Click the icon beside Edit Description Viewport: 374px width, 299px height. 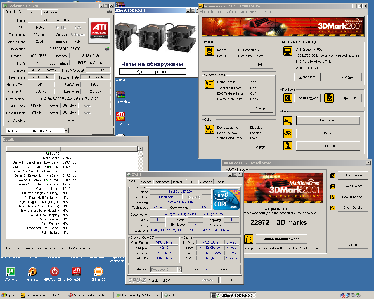click(x=333, y=175)
